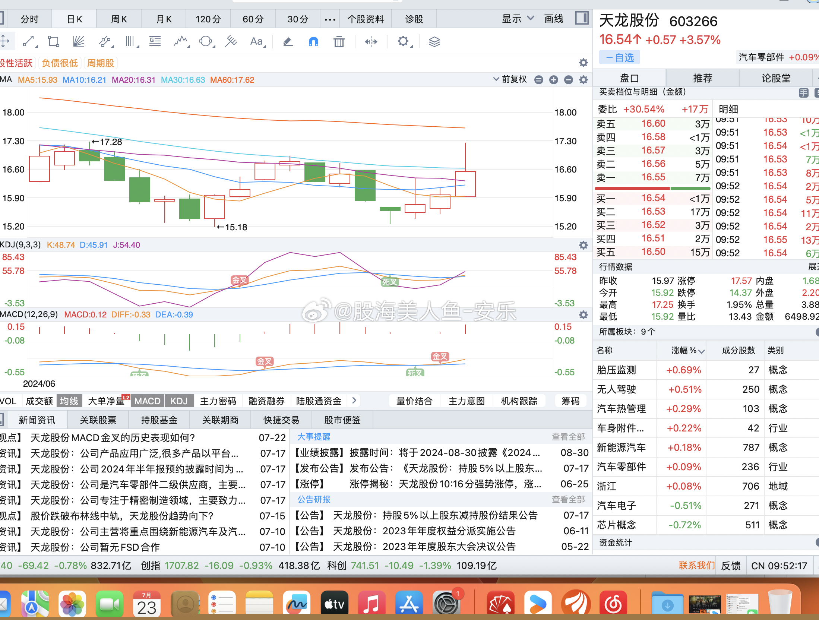Click the 主力意图 button
This screenshot has width=819, height=620.
coord(467,401)
